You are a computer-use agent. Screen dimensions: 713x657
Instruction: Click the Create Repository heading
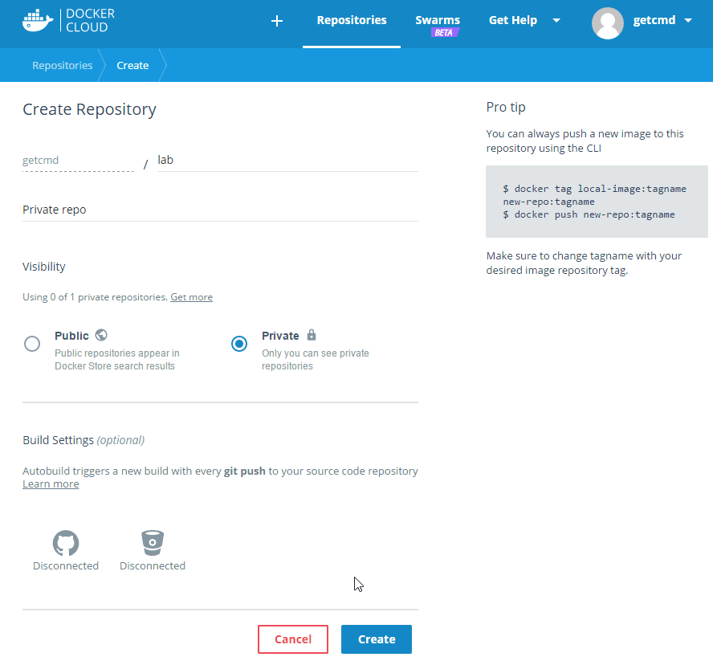coord(90,110)
